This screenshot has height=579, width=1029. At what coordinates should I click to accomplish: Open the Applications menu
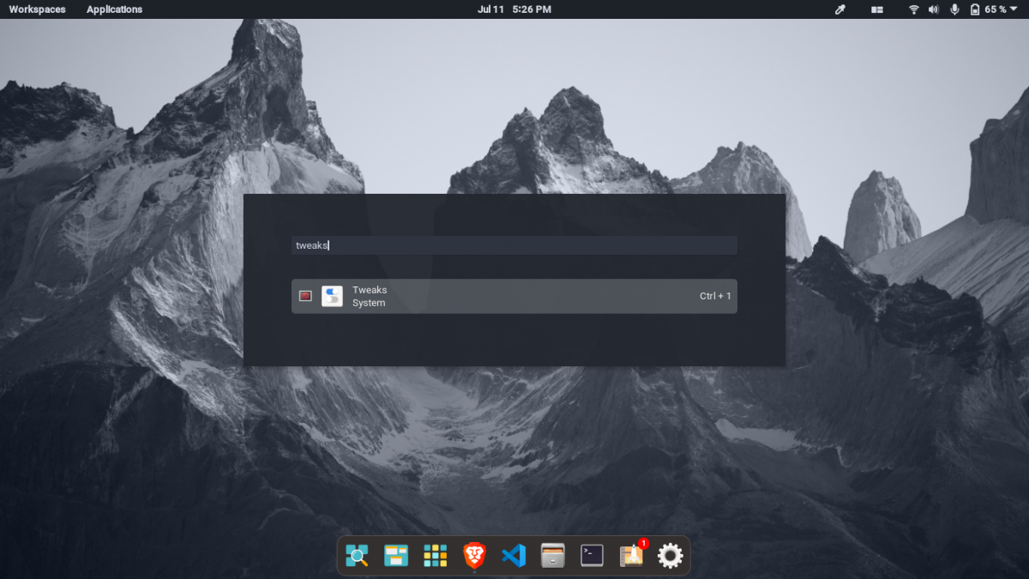114,9
